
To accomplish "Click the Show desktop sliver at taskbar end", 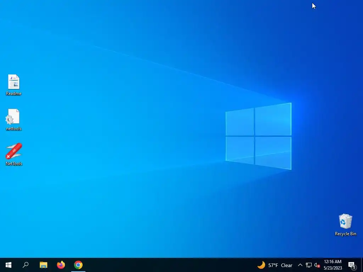I will (x=362, y=265).
